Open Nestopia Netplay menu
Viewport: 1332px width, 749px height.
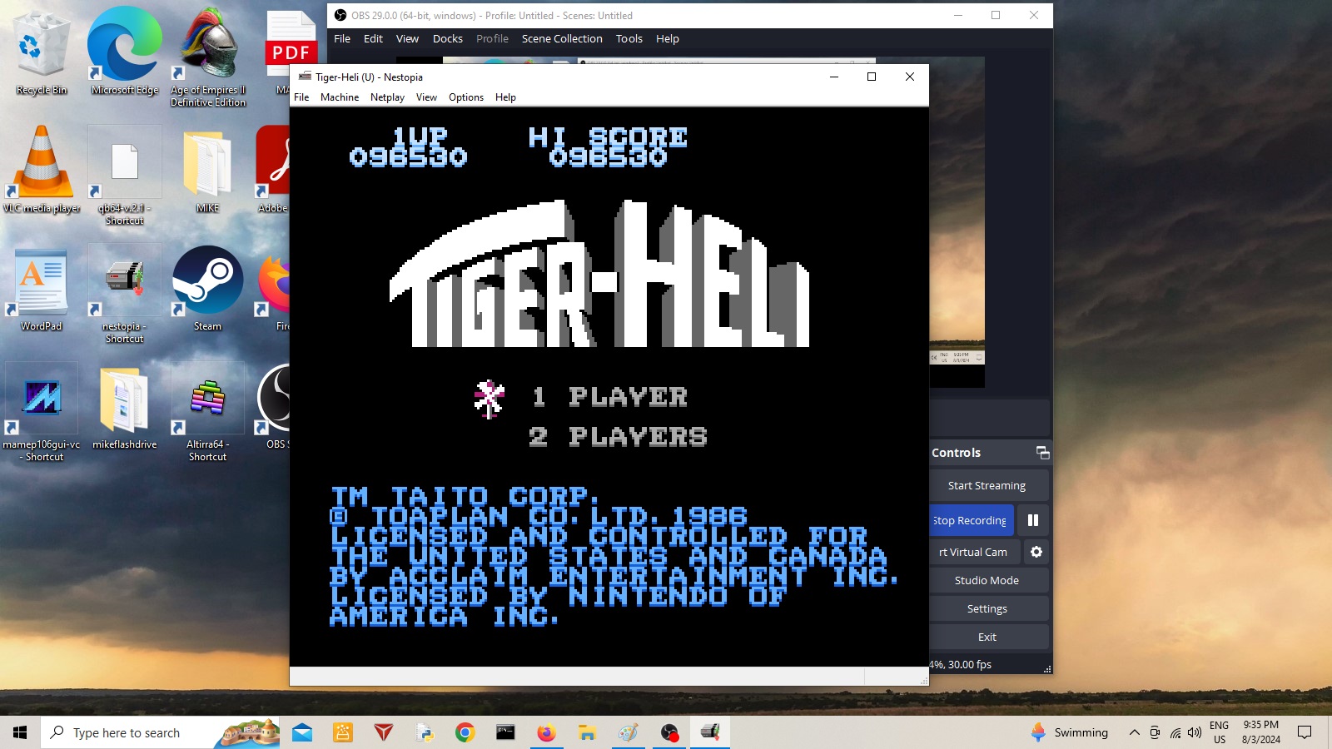[387, 97]
